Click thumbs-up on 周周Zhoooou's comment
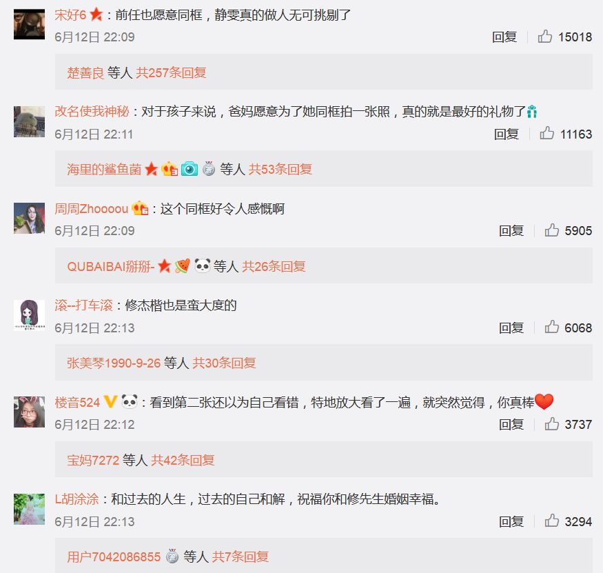This screenshot has width=603, height=573. pos(552,230)
